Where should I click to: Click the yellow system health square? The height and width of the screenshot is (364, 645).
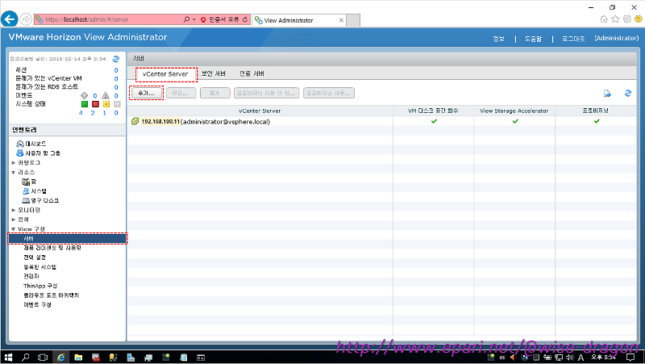tap(106, 104)
